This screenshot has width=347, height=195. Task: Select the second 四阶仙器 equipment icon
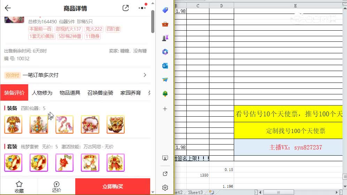39,124
